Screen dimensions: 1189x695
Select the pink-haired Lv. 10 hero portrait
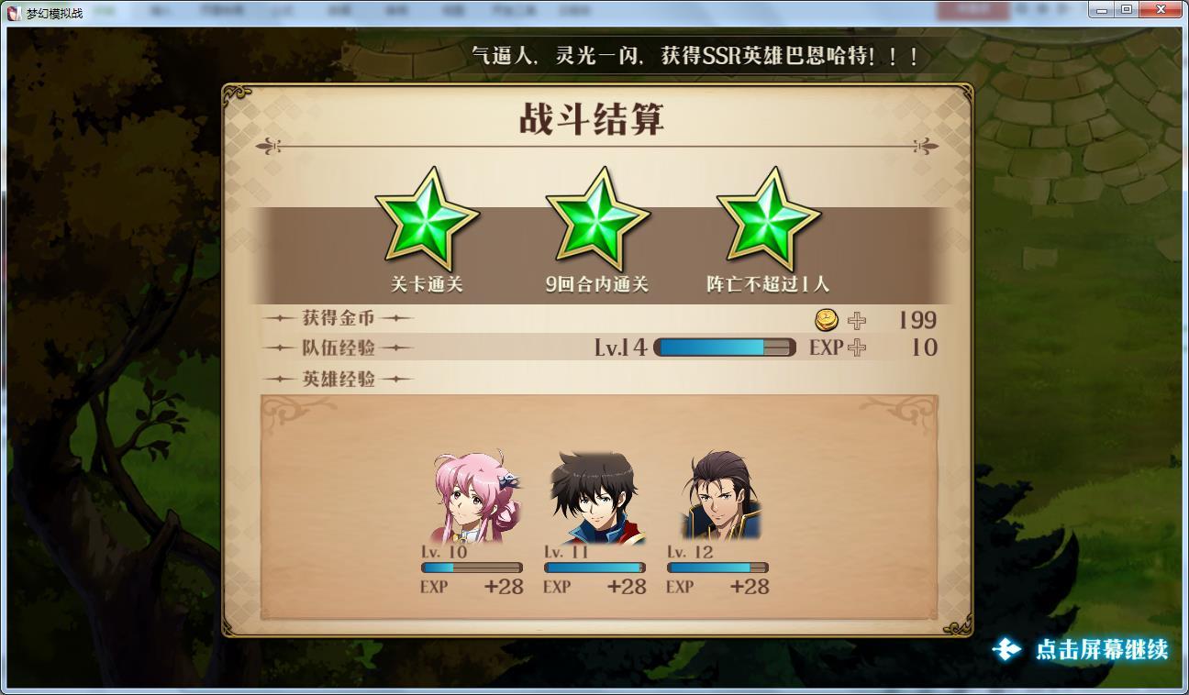point(475,496)
